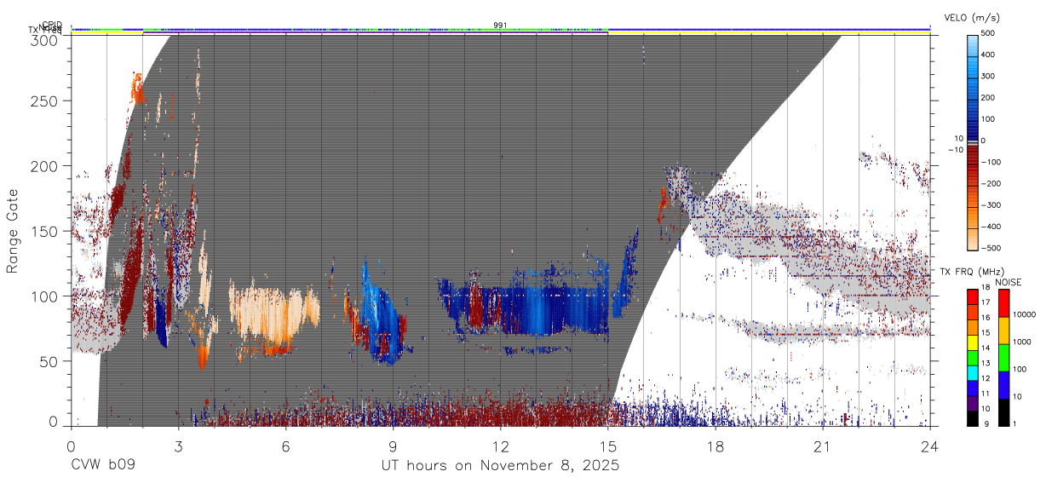
Task: Click the blue swatch in NOISE legend
Action: click(1003, 384)
